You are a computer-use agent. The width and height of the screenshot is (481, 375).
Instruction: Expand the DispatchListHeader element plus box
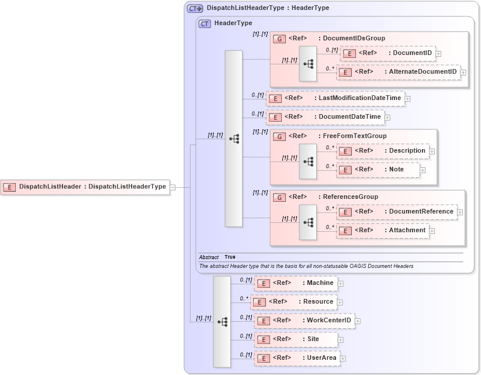172,186
